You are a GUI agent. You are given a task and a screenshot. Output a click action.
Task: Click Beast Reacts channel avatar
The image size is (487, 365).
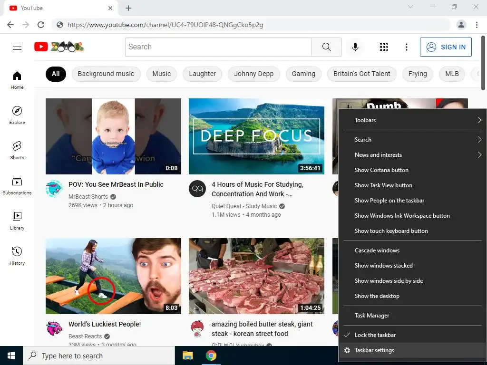(54, 328)
